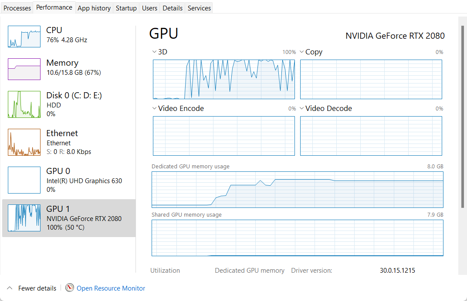Open the Copy graph engine dropdown
This screenshot has height=301, width=467.
coord(302,52)
